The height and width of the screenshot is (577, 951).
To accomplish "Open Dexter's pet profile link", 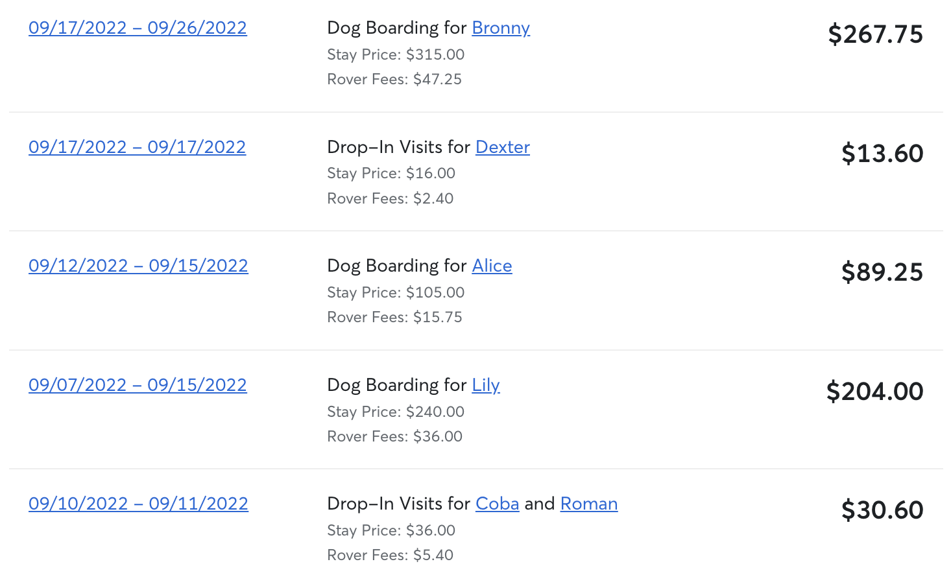I will pyautogui.click(x=503, y=147).
